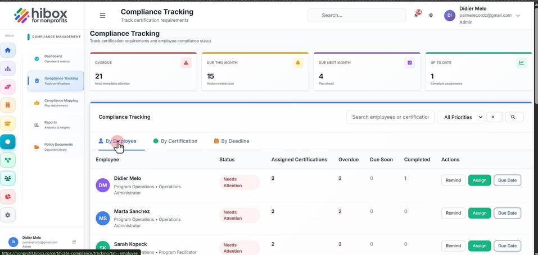Click Didier Melo's Needs Attention badge

[239, 182]
